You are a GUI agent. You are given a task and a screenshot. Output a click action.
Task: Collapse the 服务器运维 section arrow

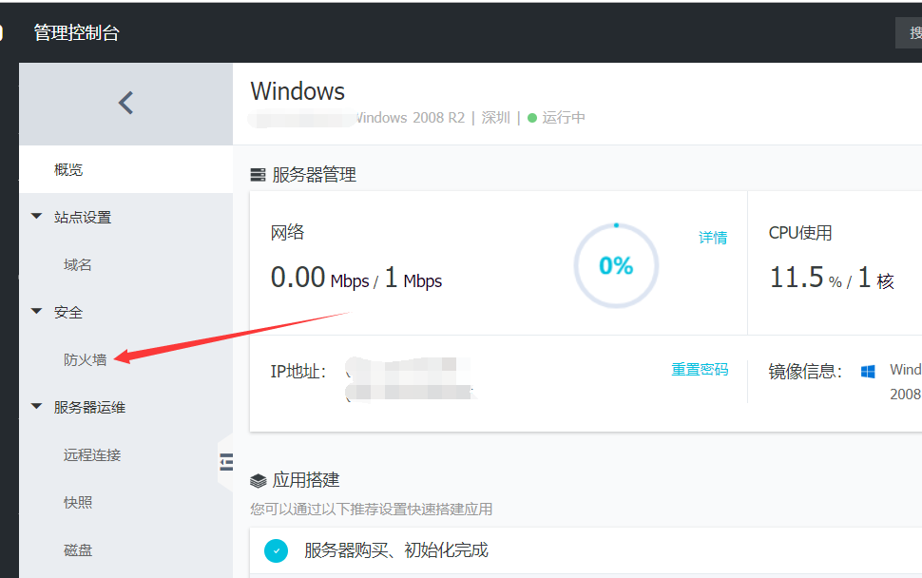(x=36, y=406)
